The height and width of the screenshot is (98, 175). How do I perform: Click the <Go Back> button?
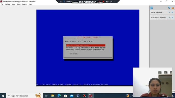point(74,54)
